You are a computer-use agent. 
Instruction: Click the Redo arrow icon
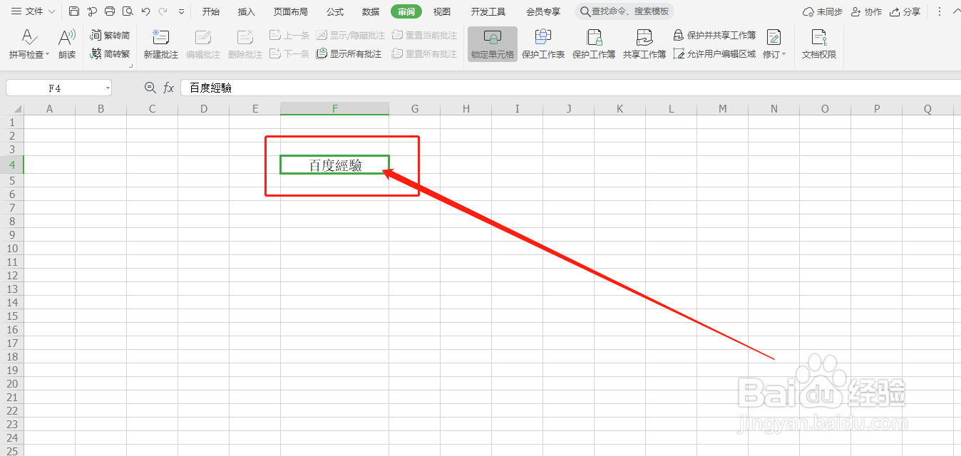[x=163, y=11]
